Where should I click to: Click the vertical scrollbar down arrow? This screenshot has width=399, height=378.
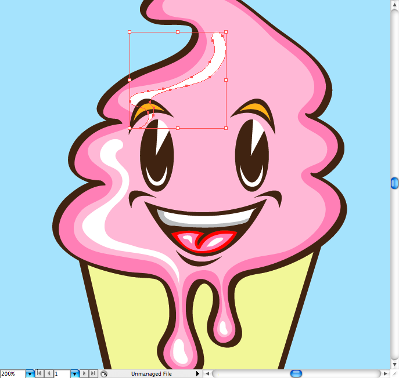point(394,364)
